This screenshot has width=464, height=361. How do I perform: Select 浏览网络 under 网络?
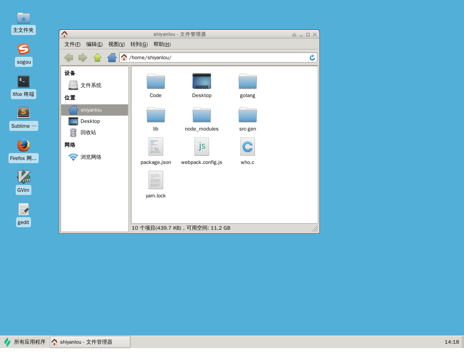click(x=90, y=157)
